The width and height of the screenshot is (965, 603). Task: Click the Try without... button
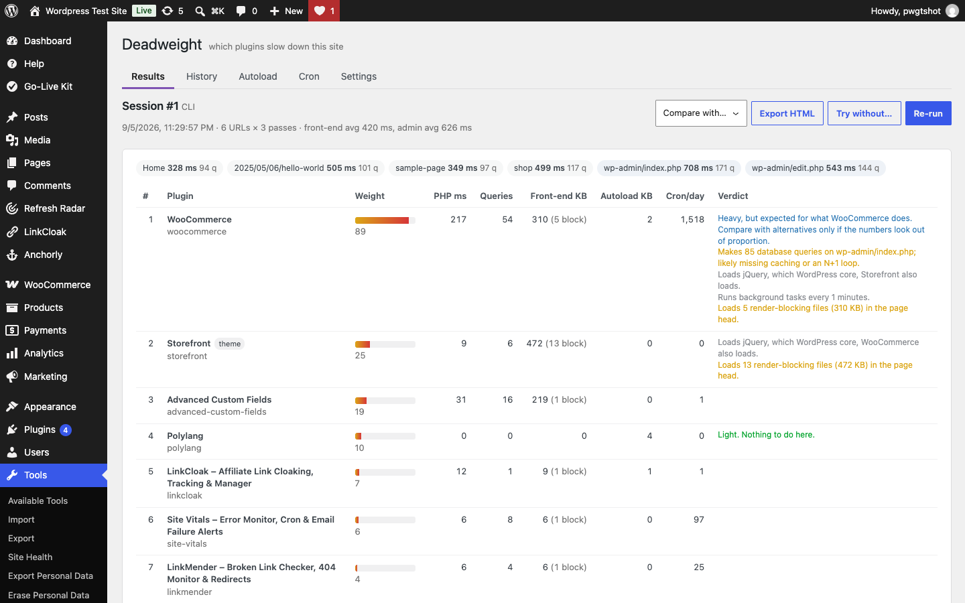864,113
